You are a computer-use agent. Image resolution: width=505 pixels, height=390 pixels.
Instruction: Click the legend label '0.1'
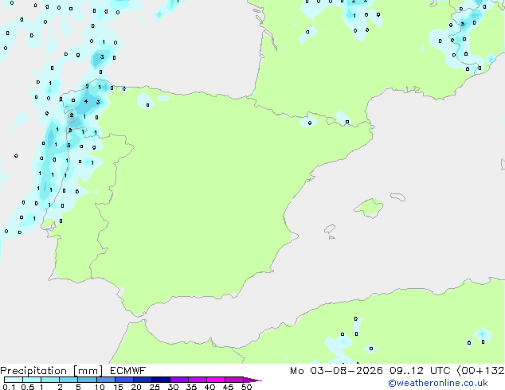[x=9, y=387]
